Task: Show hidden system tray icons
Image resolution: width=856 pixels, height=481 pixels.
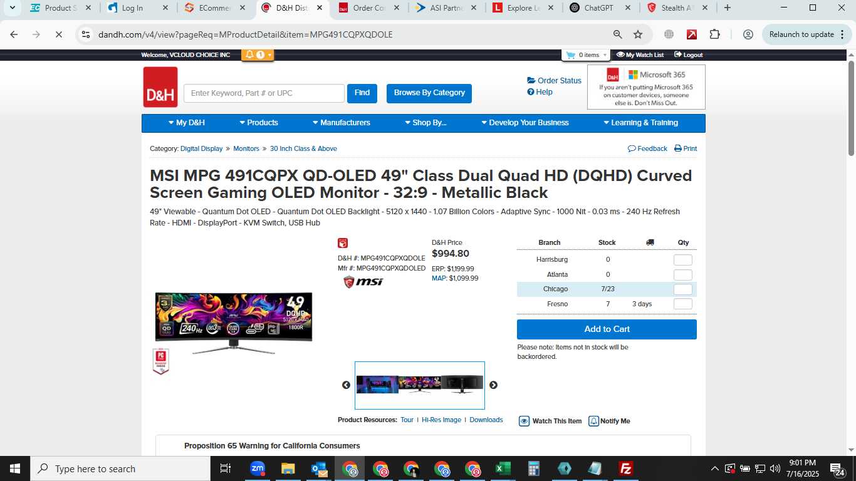Action: point(714,468)
